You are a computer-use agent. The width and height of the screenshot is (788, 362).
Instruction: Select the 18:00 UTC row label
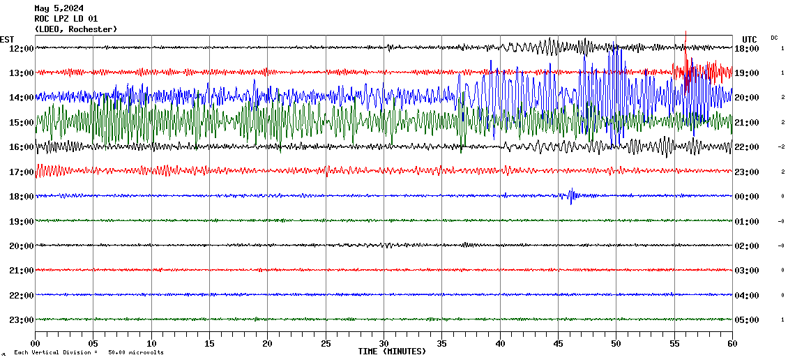747,48
